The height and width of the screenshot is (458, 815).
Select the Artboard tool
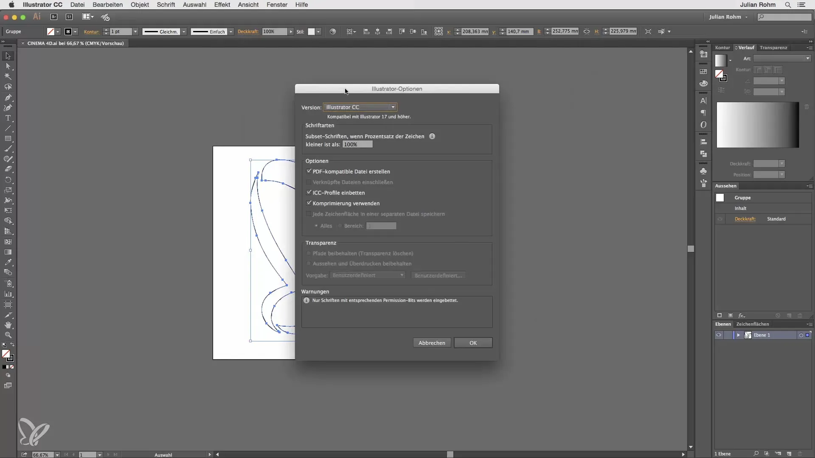click(x=8, y=304)
